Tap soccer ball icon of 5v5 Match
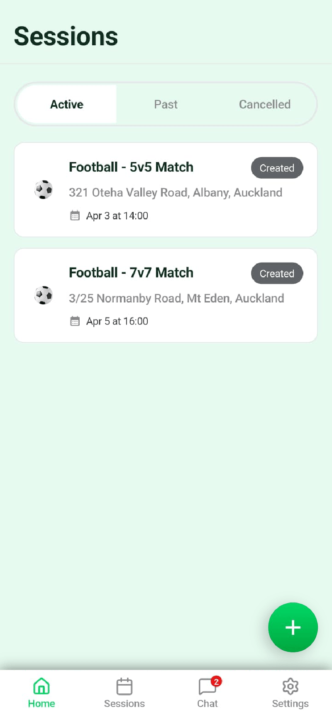 [44, 190]
